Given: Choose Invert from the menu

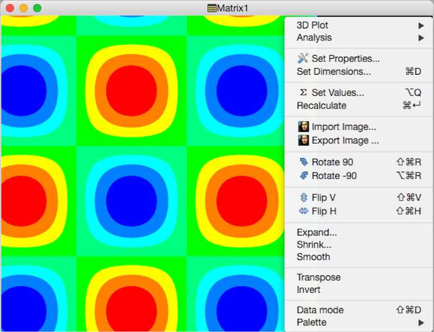Looking at the screenshot, I should tap(309, 289).
